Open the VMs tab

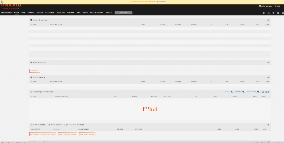[79, 13]
